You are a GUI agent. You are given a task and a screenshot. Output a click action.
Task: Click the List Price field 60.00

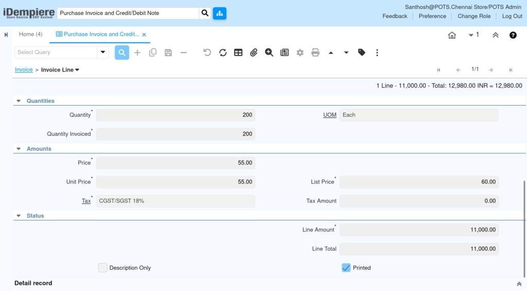[419, 182]
